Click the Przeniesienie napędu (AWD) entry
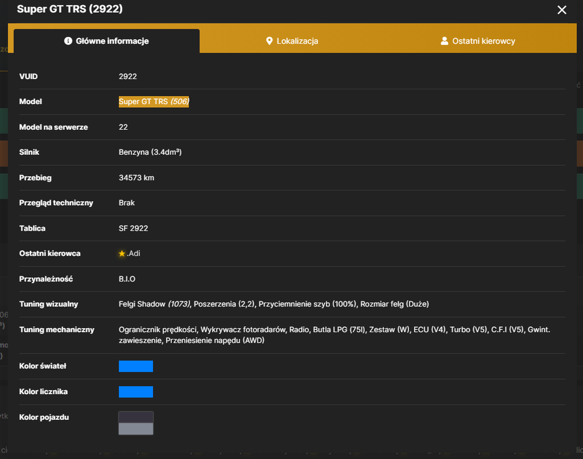583x459 pixels. coord(215,340)
